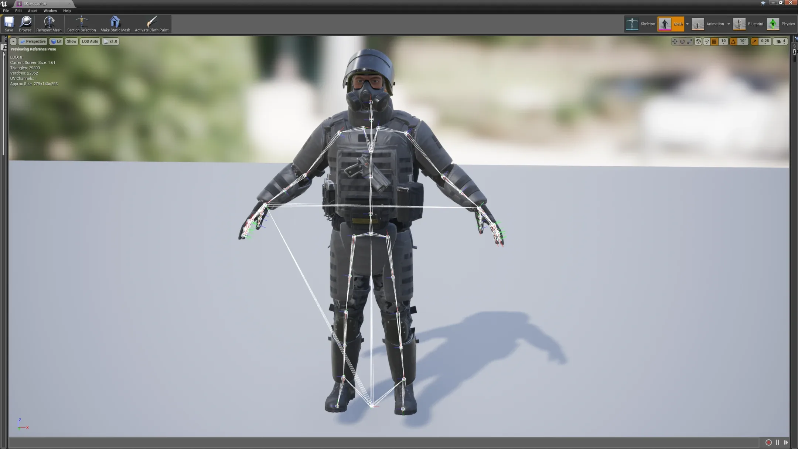This screenshot has height=449, width=798.
Task: Select the rotate gizmo mode icon
Action: (x=682, y=41)
